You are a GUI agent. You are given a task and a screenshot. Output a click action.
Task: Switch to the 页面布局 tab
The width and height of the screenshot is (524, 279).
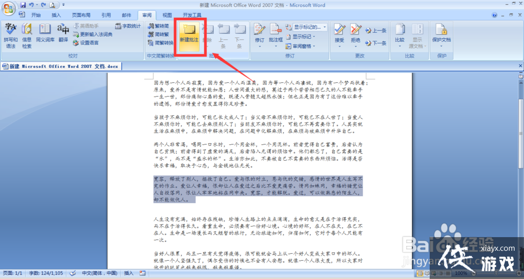pyautogui.click(x=81, y=15)
